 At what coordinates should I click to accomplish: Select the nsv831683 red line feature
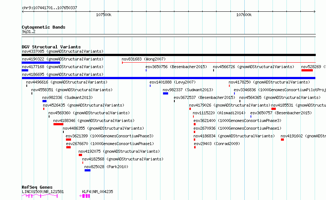(x=219, y=62)
